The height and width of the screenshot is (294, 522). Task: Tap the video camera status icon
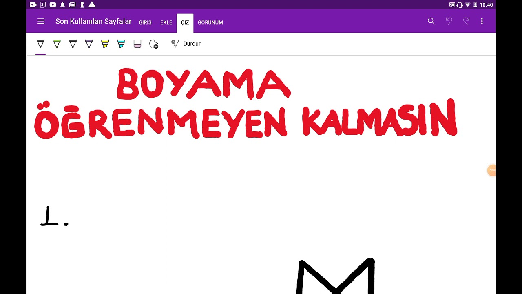point(33,5)
